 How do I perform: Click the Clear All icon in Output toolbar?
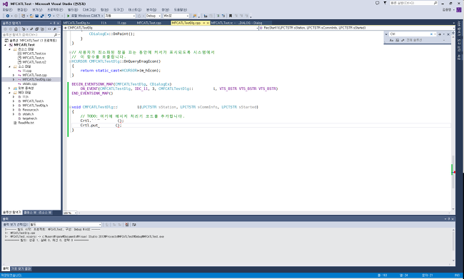click(127, 225)
